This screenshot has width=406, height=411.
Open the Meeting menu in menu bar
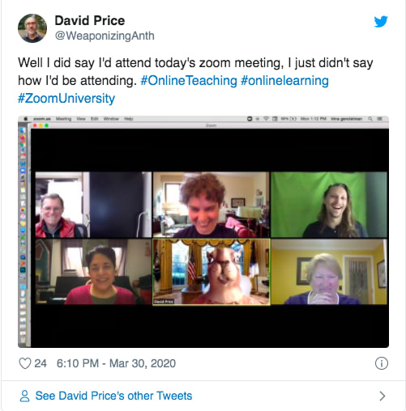63,119
